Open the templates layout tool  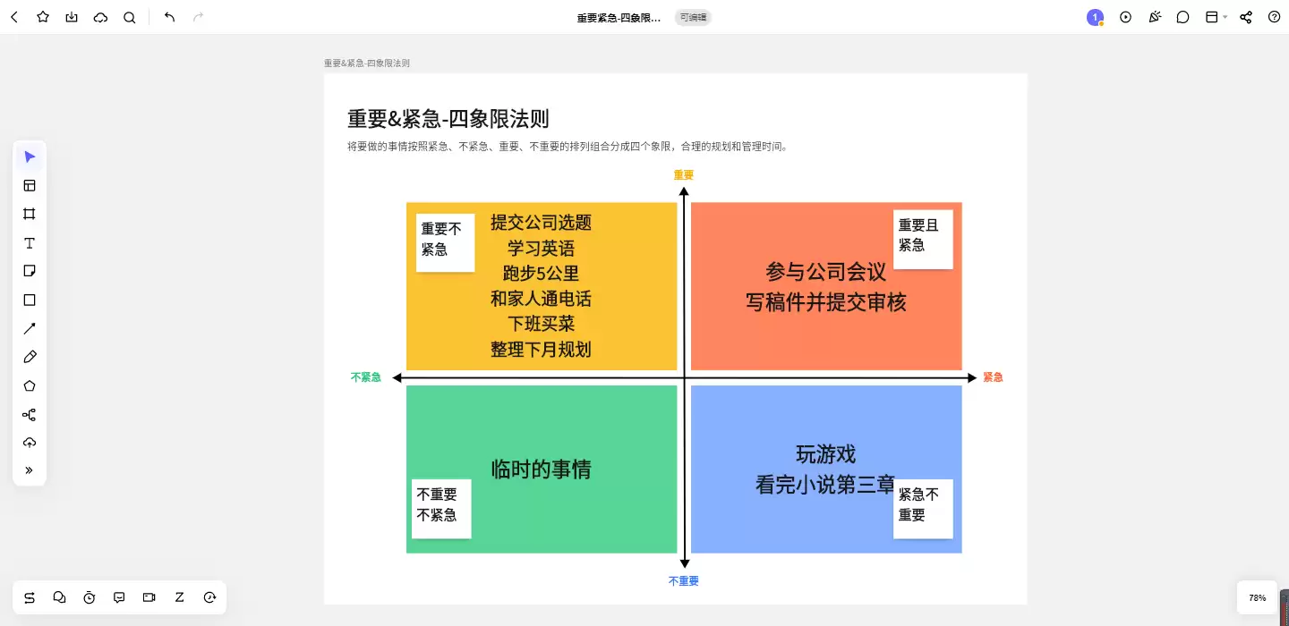point(30,186)
